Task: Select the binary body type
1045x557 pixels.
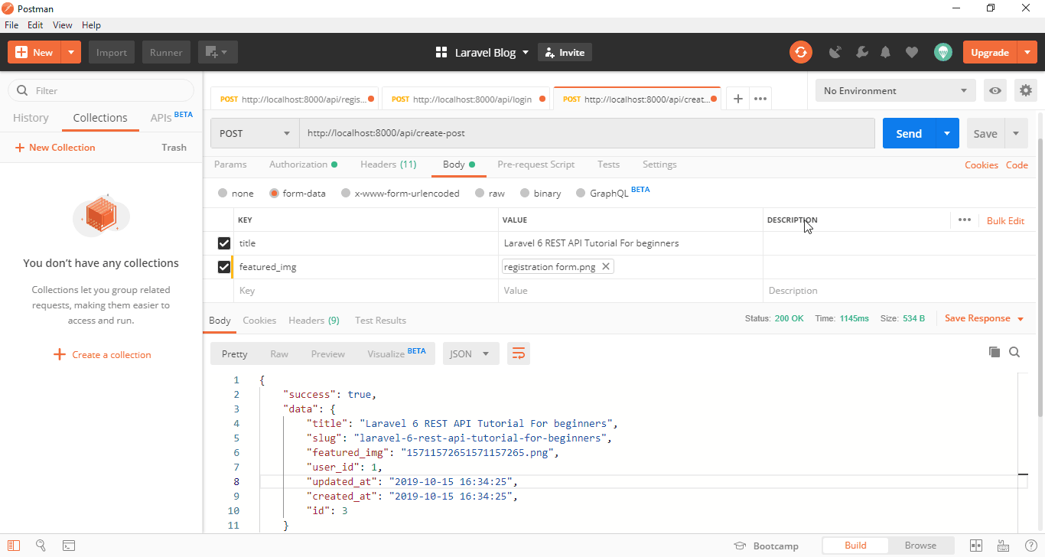Action: [x=525, y=194]
